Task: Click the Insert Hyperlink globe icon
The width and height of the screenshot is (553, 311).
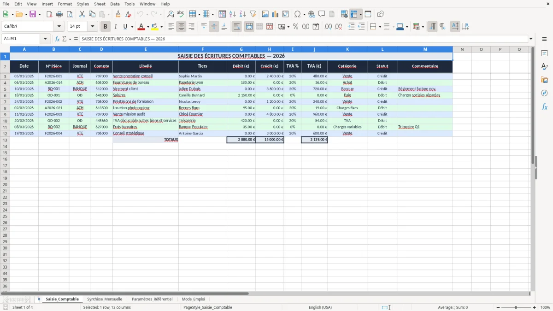Action: coord(312,14)
